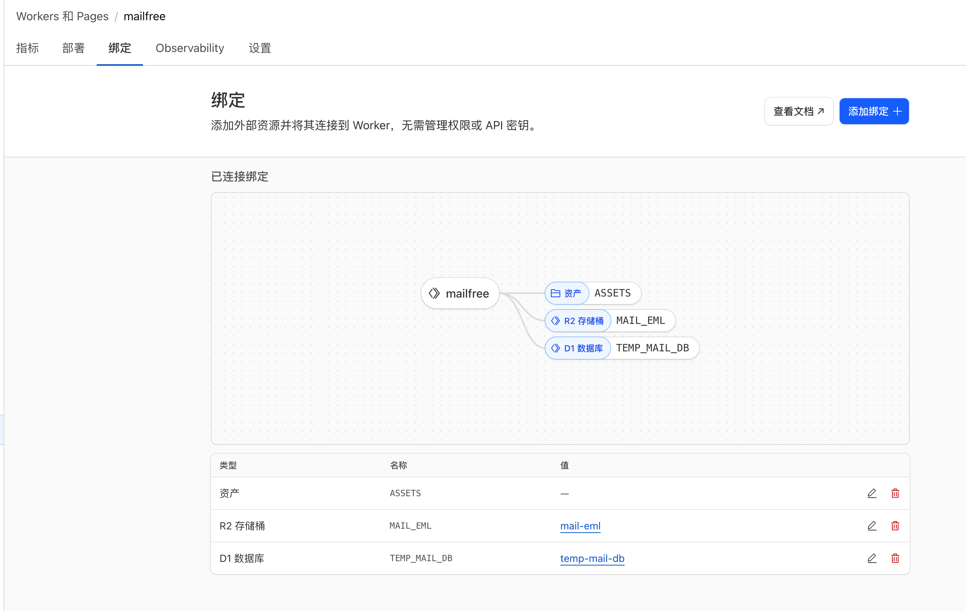Viewport: 966px width, 611px height.
Task: Edit the MAIL_EML binding pencil icon
Action: (x=871, y=525)
